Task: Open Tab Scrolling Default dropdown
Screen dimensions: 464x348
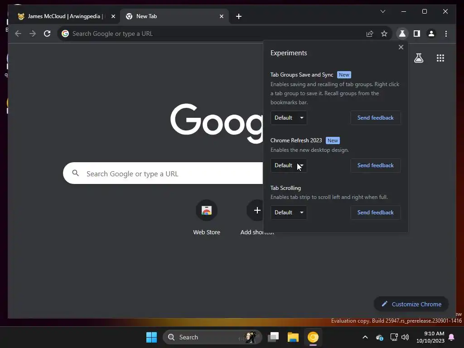Action: pos(289,213)
